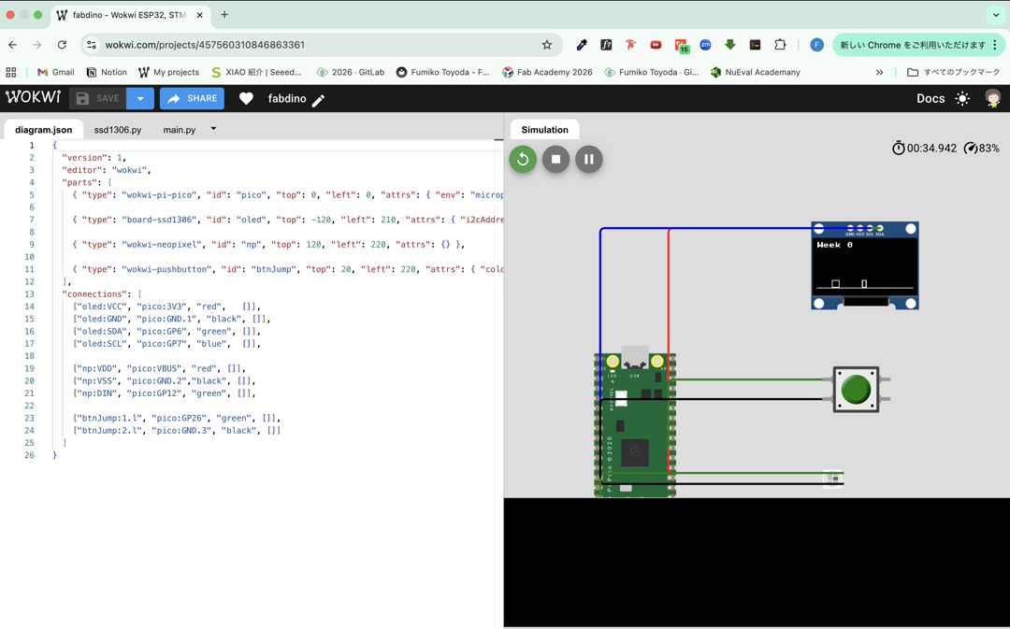View site information icon in address bar

[x=92, y=45]
